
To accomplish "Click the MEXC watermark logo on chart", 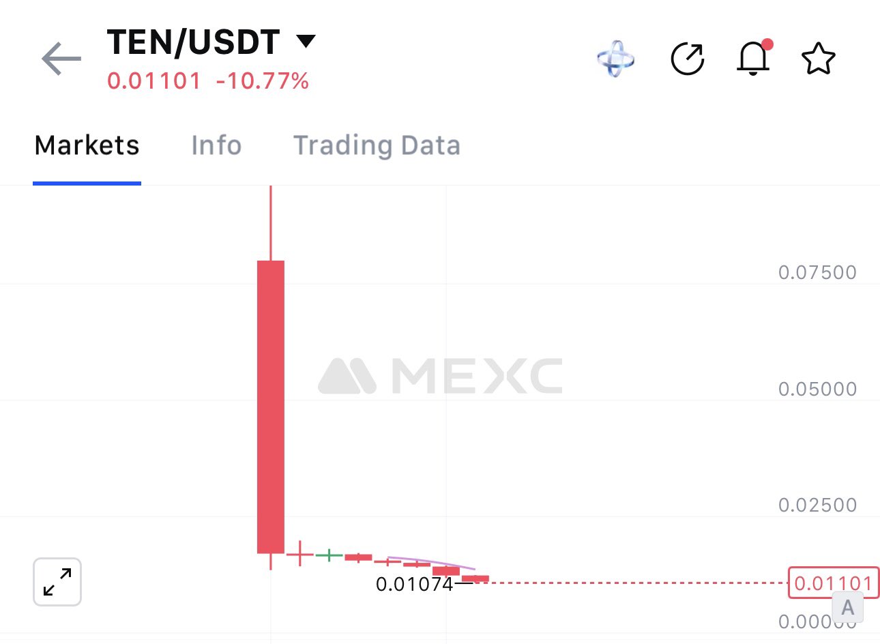I will click(441, 376).
